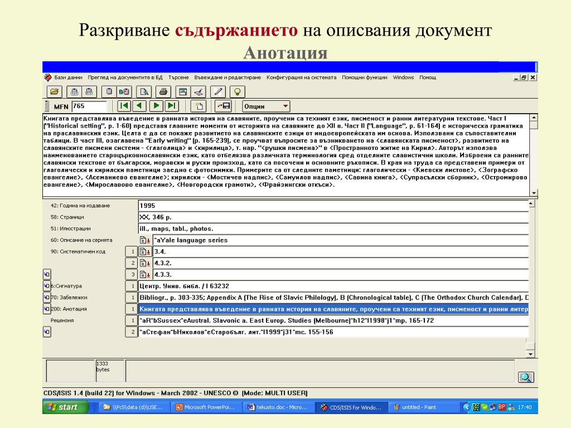Viewport: 571px width, 428px height.
Task: Go to the previous record
Action: 139,106
